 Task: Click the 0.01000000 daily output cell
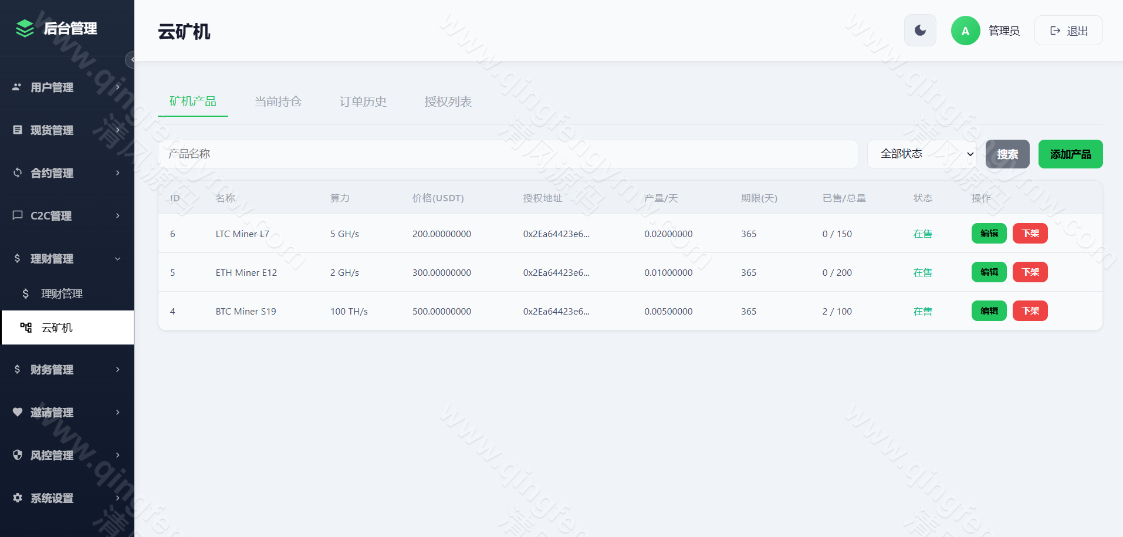[x=668, y=272]
